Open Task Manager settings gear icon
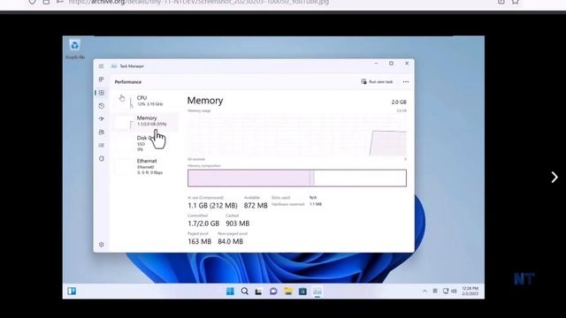Viewport: 566px width, 318px height. (x=102, y=245)
